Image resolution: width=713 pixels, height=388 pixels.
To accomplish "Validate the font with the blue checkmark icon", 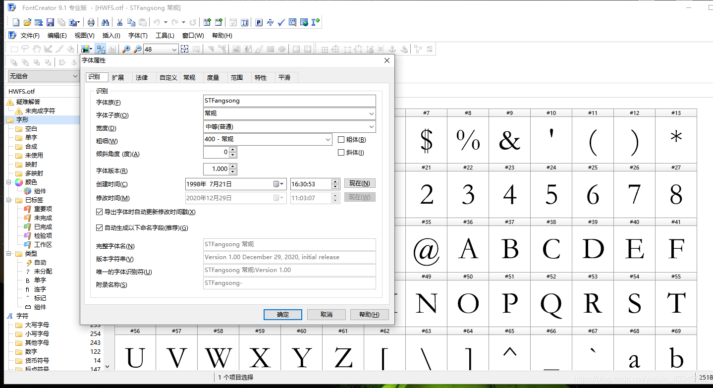I will [281, 22].
